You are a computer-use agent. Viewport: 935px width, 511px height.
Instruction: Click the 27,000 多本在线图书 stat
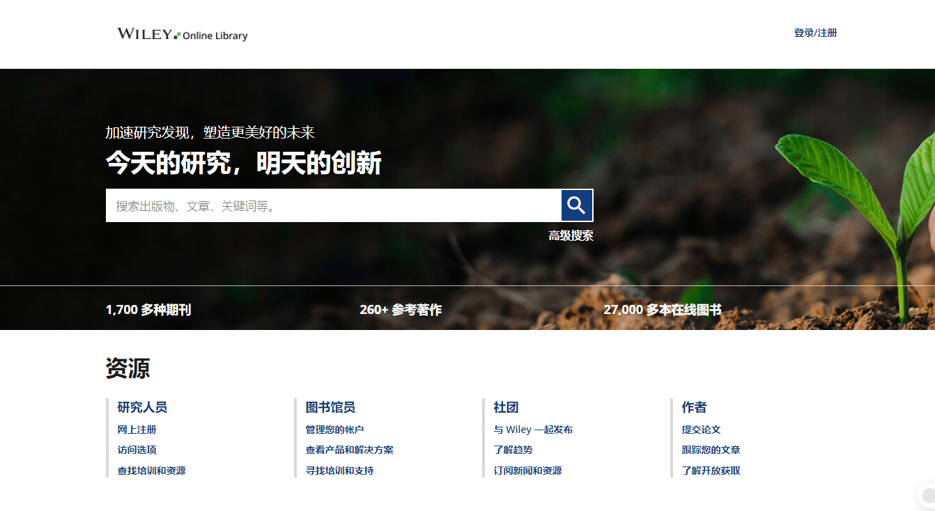pos(664,309)
